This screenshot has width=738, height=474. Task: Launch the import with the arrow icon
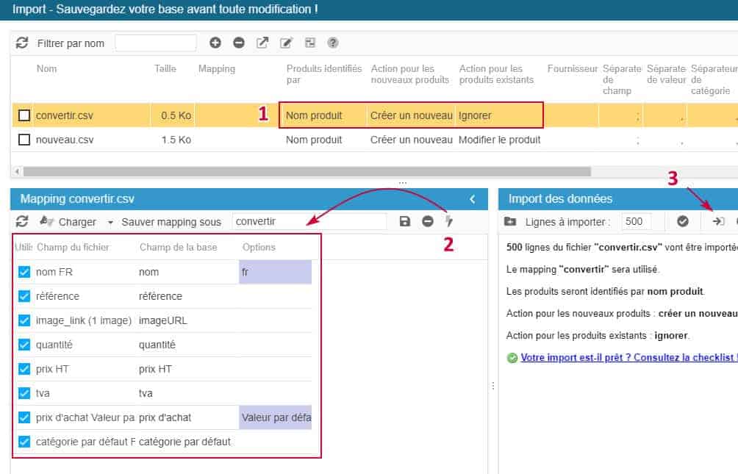click(x=718, y=221)
